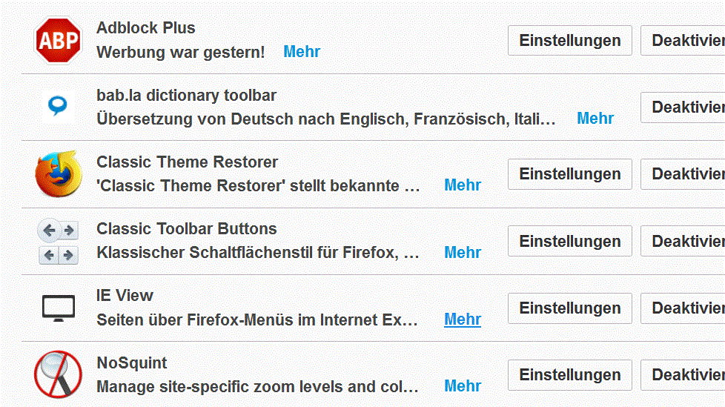This screenshot has height=407, width=725.
Task: Click the Classic Theme Restorer Firefox icon
Action: coord(58,174)
